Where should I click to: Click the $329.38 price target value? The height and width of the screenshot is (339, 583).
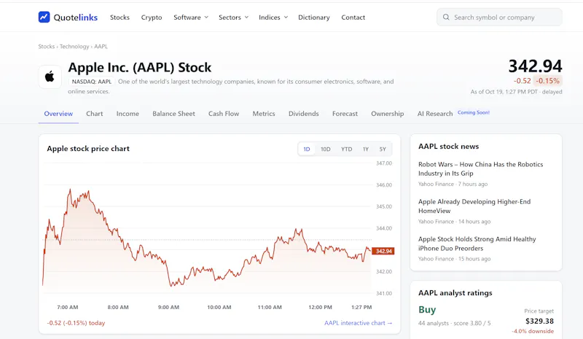539,321
